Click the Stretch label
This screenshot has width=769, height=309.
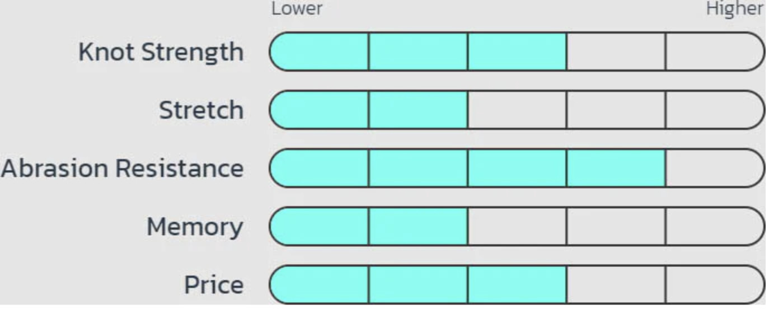point(201,110)
